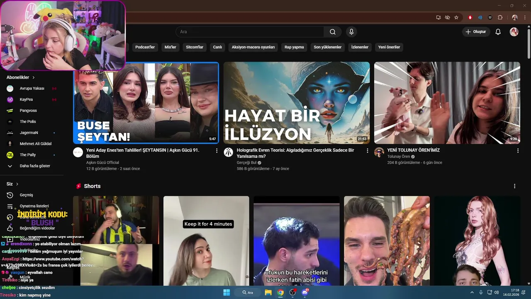Play the red-haired woman Short
531x299 pixels.
[x=477, y=241]
